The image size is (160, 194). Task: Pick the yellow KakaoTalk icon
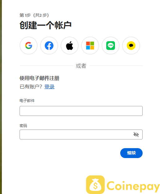131,46
